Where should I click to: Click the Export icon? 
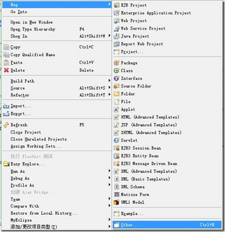[x=6, y=114]
